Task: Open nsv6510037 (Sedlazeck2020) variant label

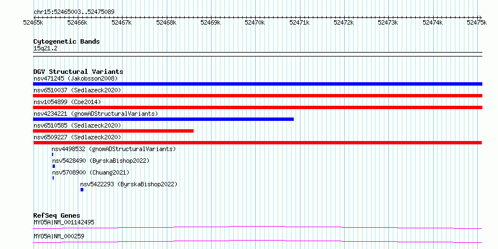Action: pyautogui.click(x=77, y=90)
